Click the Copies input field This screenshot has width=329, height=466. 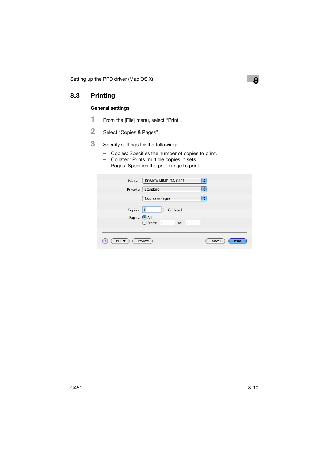152,210
